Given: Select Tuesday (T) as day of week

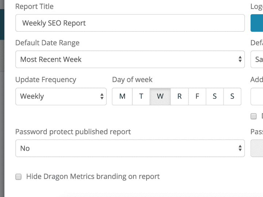Looking at the screenshot, I should 141,96.
